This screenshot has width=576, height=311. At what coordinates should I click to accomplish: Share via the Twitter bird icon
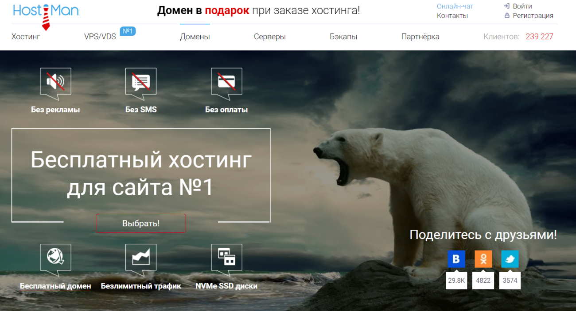[510, 259]
